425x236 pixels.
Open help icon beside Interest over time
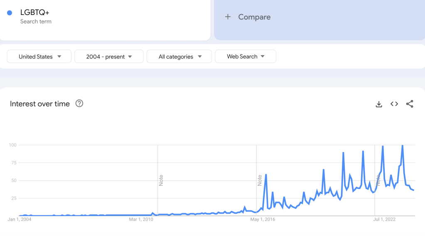(79, 104)
